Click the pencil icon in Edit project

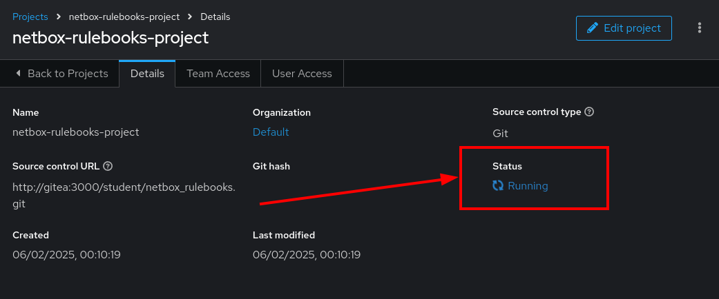tap(593, 28)
